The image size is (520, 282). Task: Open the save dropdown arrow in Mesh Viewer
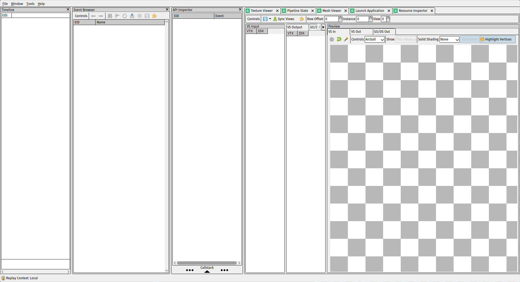click(270, 19)
